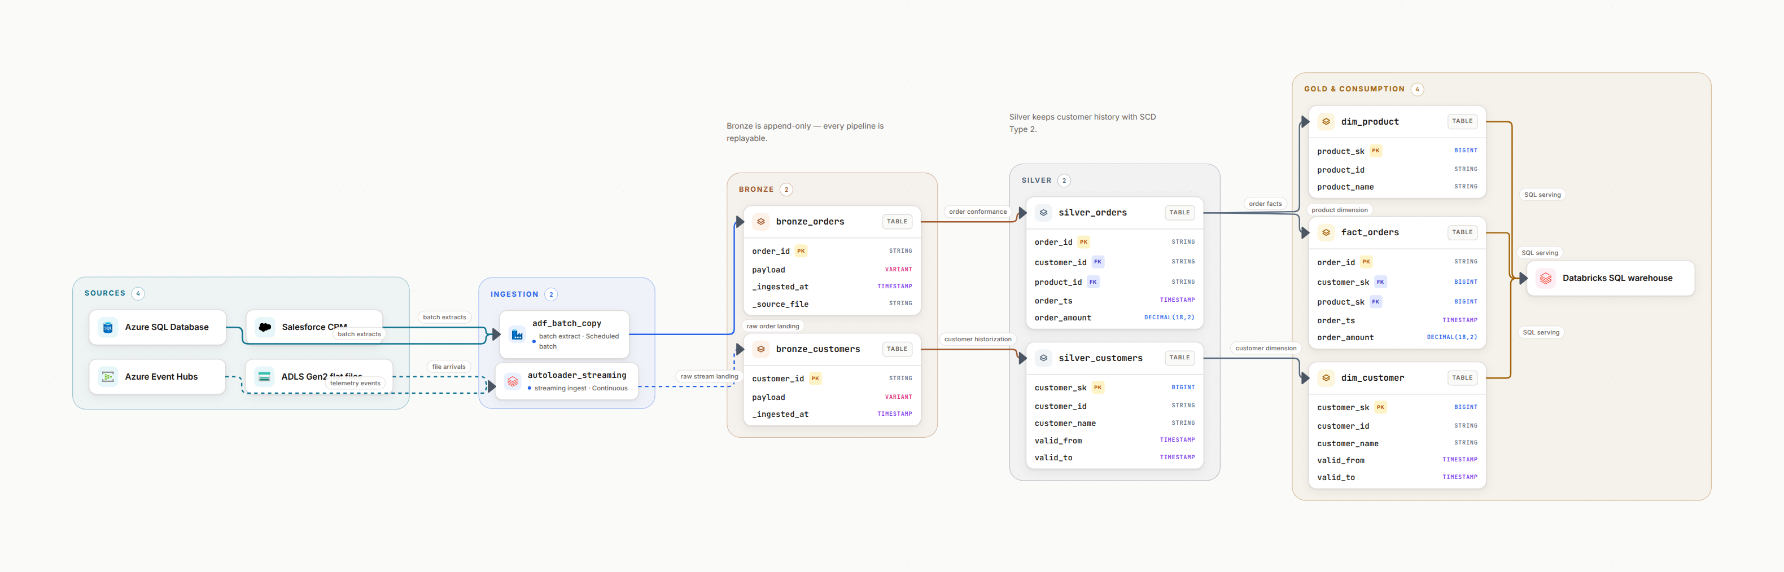Select the Databricks SQL warehouse node
This screenshot has width=1784, height=572.
point(1611,278)
